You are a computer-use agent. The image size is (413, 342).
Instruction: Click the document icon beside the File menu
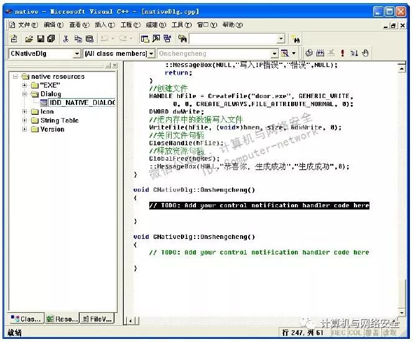(x=12, y=25)
